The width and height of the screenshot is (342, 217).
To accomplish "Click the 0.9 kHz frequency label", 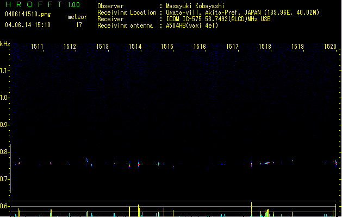I will pyautogui.click(x=4, y=125).
